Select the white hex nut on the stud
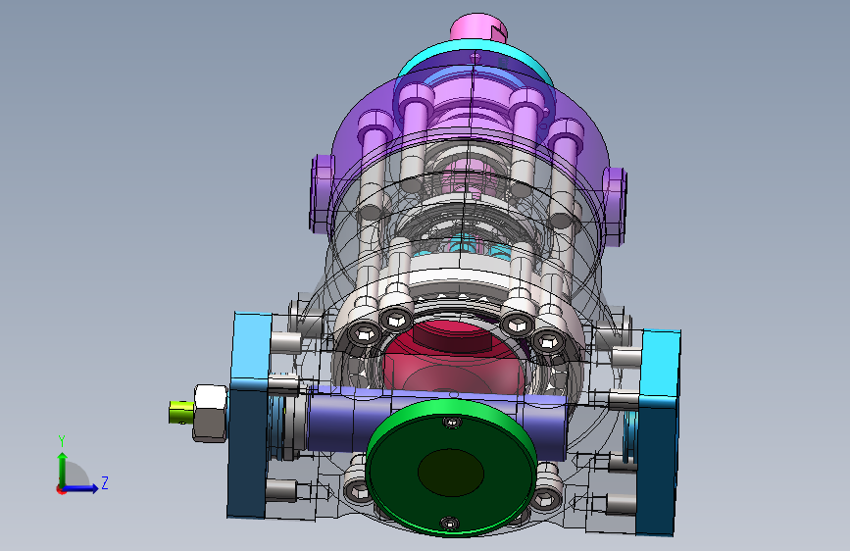This screenshot has height=551, width=850. pos(211,413)
